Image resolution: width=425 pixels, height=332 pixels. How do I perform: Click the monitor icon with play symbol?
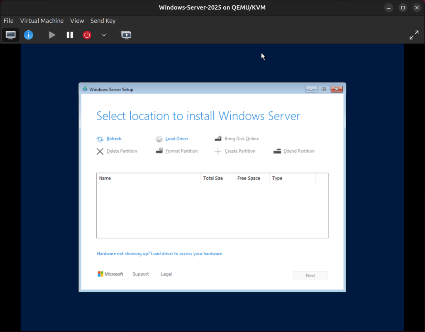126,35
